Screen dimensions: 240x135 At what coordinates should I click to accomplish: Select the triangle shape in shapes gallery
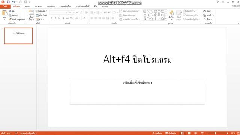point(145,15)
